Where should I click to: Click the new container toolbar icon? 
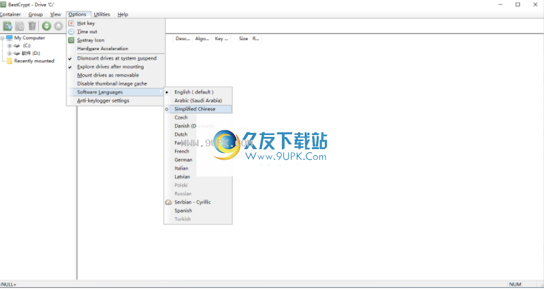pyautogui.click(x=7, y=26)
